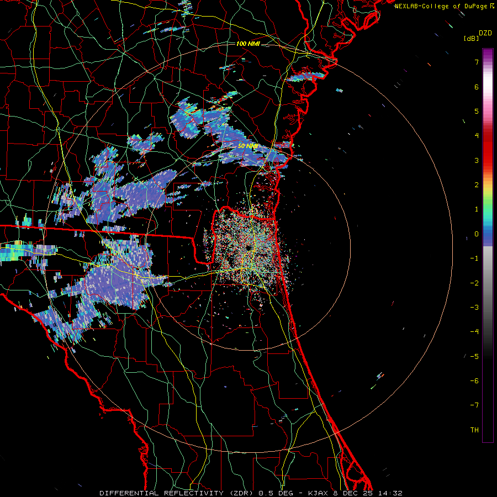Click the -7 value on the color scale
Viewport: 497px width, 497px height.
pos(474,405)
